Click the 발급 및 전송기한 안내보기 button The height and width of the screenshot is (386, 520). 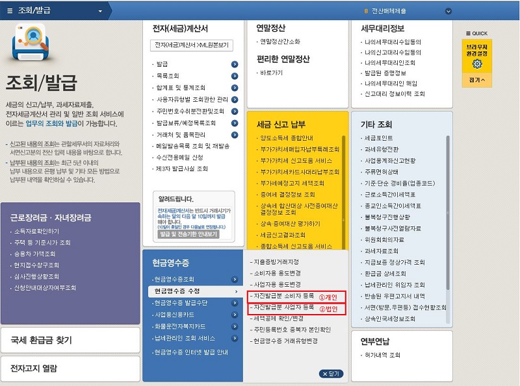click(x=188, y=234)
